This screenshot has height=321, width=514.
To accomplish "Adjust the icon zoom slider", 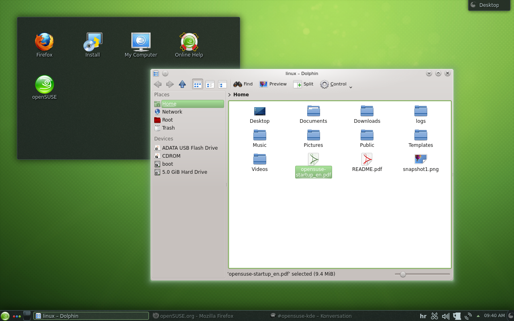I will click(403, 274).
